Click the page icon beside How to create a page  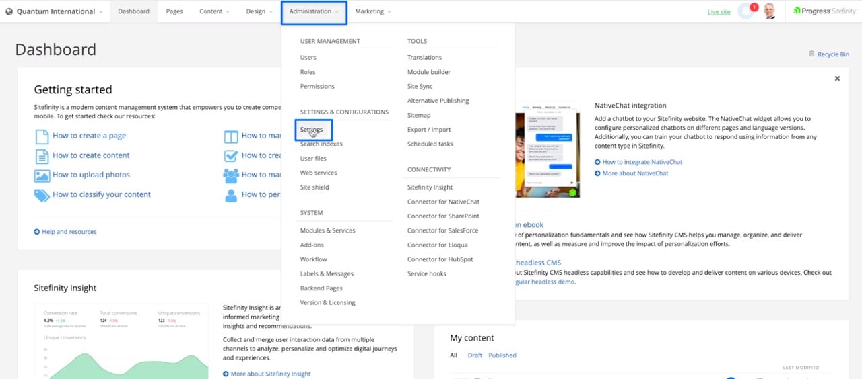(41, 136)
